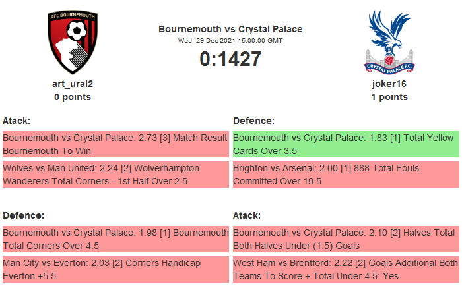Click the Crystal Palace eagle crest

pos(389,42)
